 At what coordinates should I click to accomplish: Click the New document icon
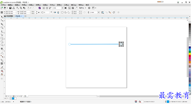[2, 8]
